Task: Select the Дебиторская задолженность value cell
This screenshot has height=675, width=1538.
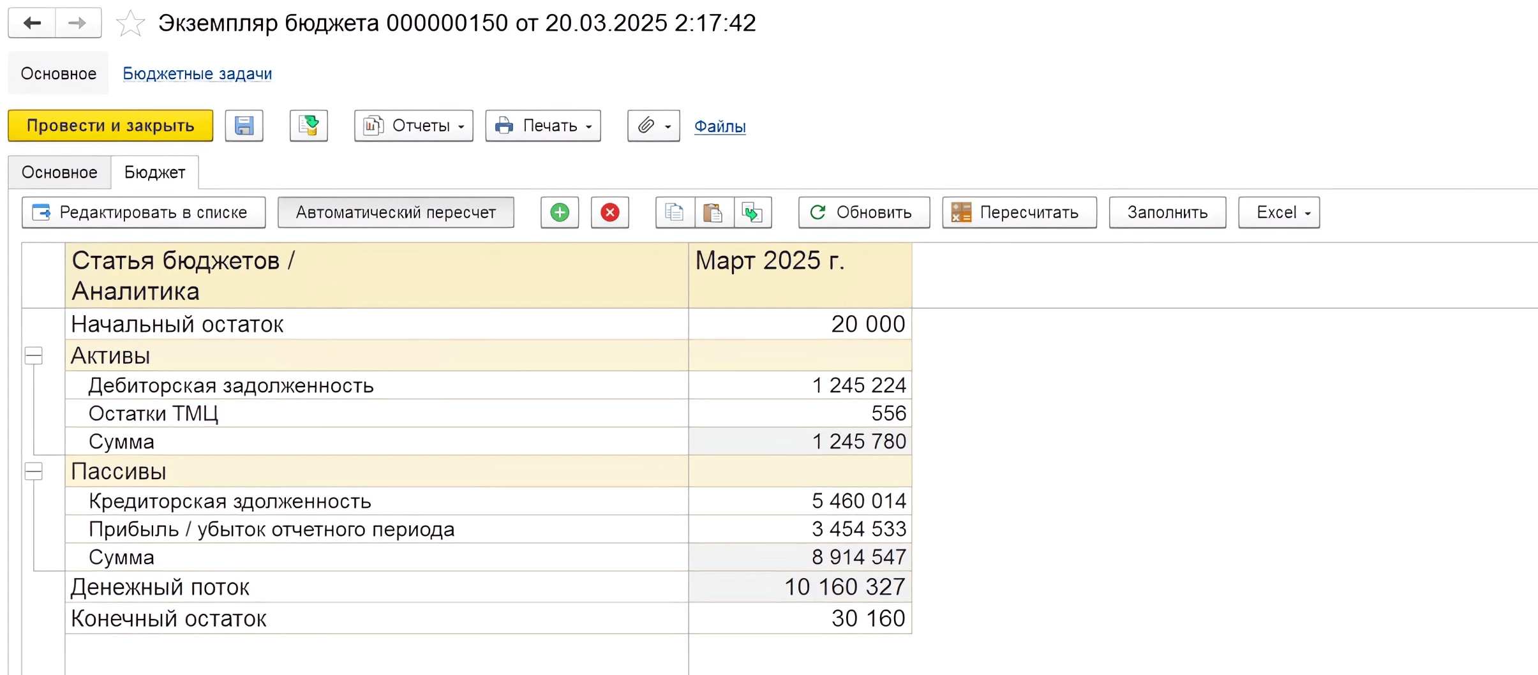Action: point(800,385)
